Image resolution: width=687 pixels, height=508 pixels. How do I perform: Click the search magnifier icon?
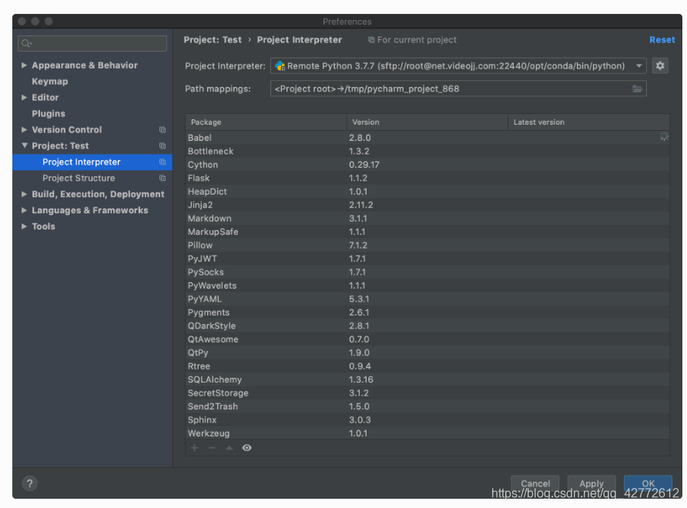[26, 43]
